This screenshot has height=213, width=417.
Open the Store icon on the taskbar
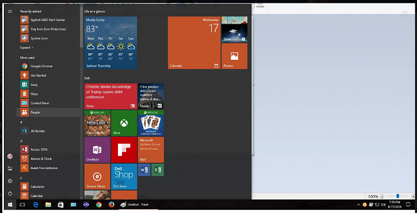point(61,205)
